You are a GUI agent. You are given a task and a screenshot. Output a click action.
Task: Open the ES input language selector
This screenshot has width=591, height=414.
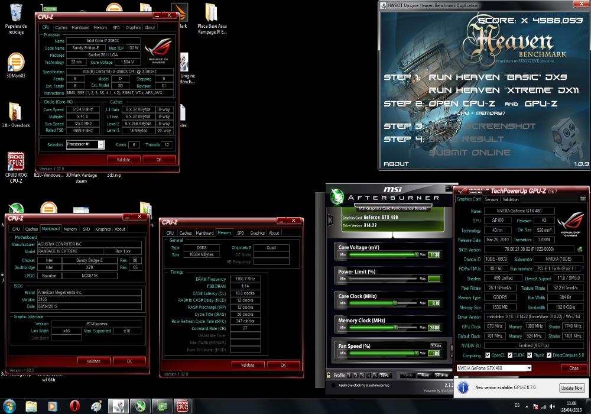tap(517, 405)
